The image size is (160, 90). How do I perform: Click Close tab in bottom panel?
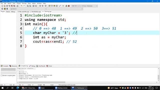click(49, 66)
